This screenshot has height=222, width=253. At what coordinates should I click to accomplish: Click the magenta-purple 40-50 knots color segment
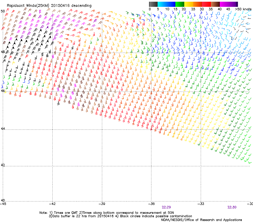tap(229, 4)
